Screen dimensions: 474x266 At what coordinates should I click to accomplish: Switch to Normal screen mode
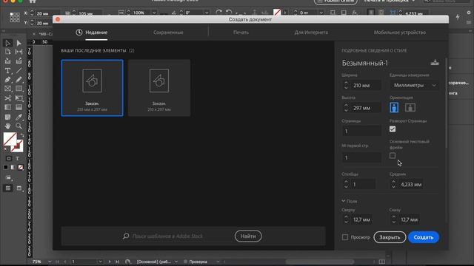[x=8, y=188]
